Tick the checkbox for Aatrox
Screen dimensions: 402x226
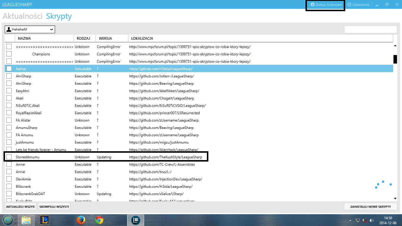[9, 69]
